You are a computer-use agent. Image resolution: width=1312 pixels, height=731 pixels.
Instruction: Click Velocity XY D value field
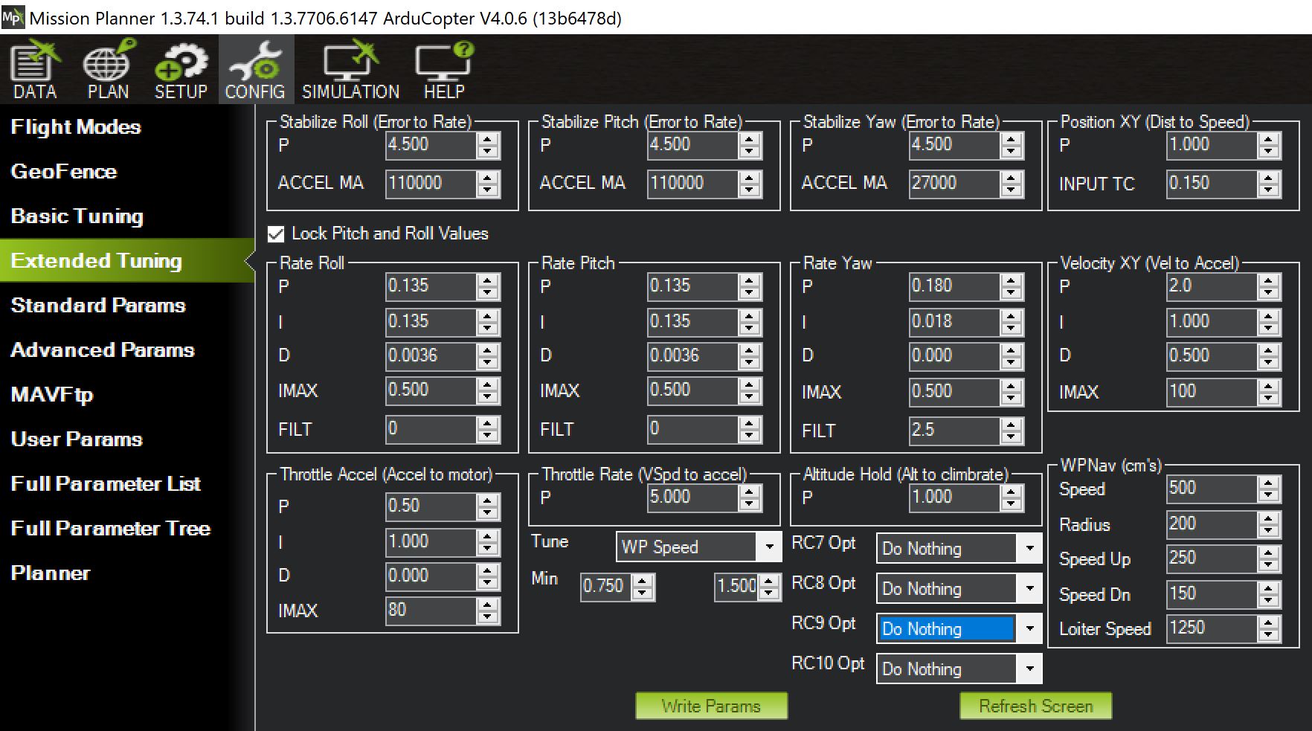coord(1212,355)
